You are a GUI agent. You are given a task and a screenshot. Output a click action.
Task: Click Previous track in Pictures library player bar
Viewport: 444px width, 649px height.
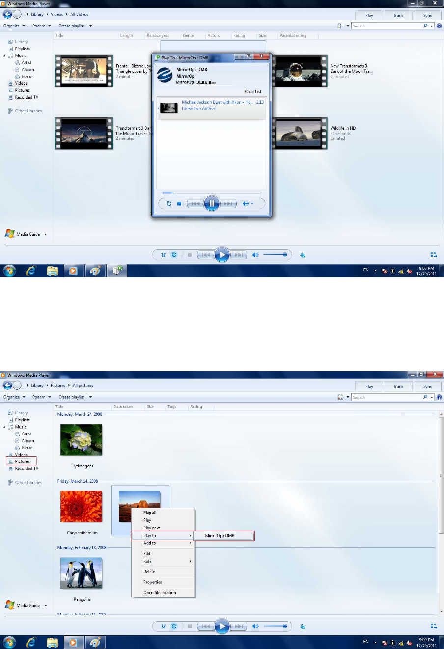click(206, 626)
